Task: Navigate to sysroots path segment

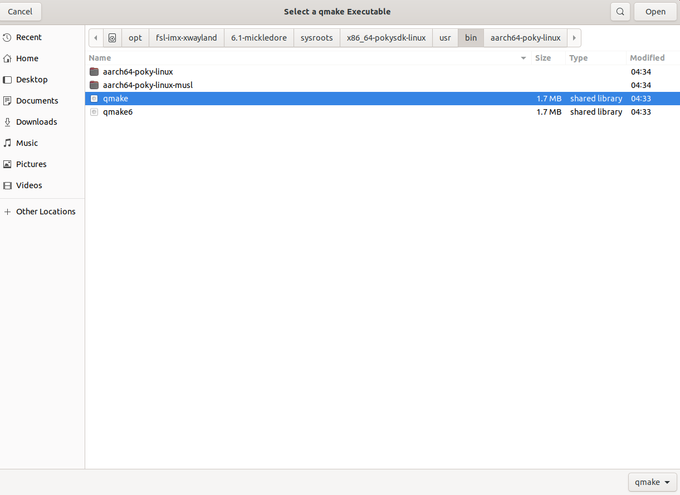Action: pyautogui.click(x=316, y=38)
